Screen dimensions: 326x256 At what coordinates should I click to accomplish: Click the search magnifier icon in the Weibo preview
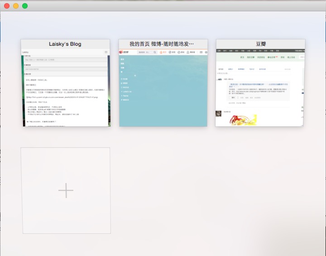(x=154, y=53)
